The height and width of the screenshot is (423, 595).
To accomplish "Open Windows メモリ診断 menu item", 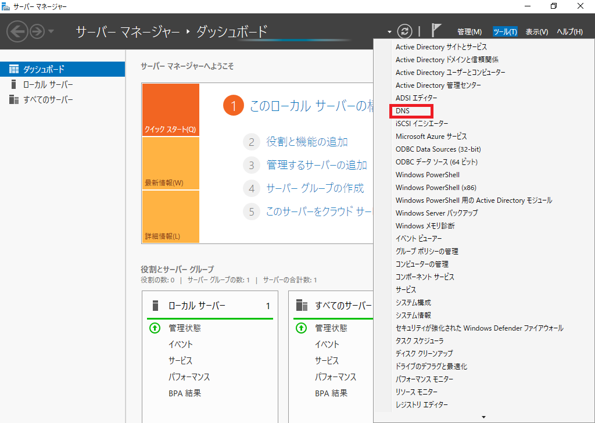I will coord(425,225).
